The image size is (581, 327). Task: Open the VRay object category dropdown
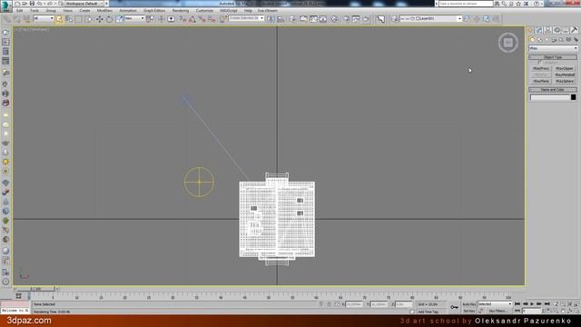click(553, 48)
